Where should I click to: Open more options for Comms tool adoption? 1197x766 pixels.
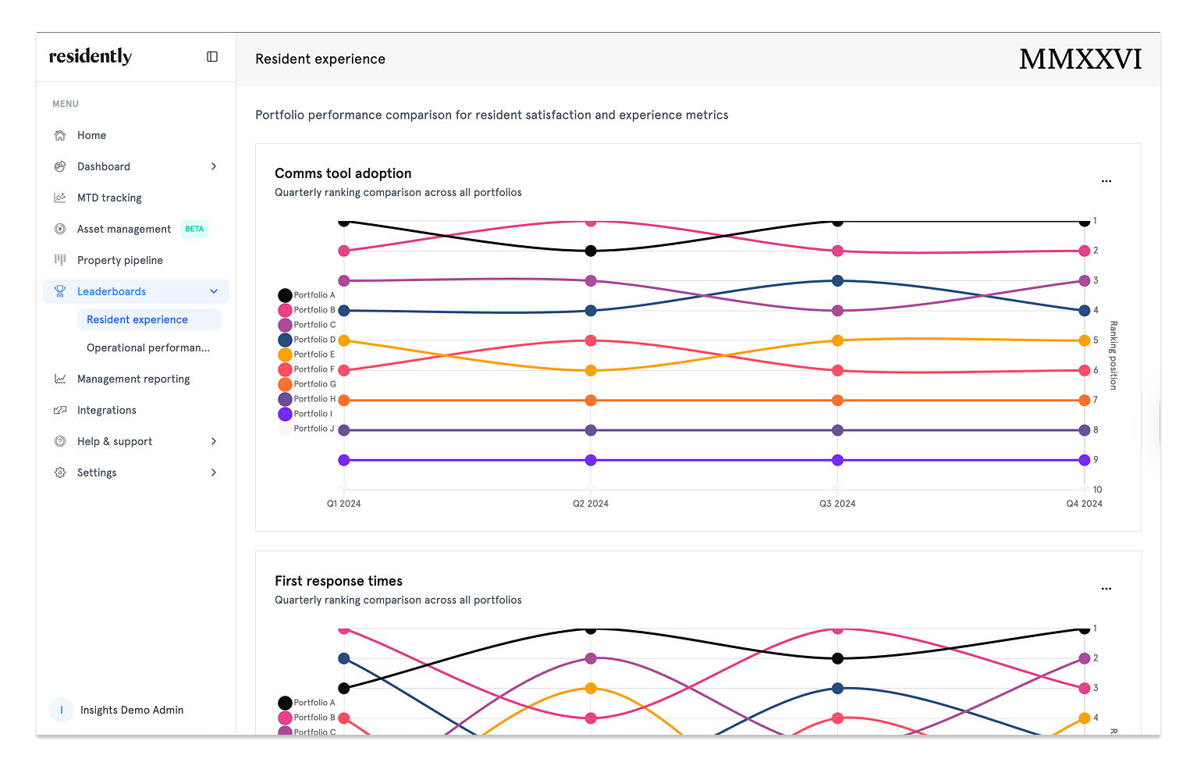click(x=1106, y=181)
